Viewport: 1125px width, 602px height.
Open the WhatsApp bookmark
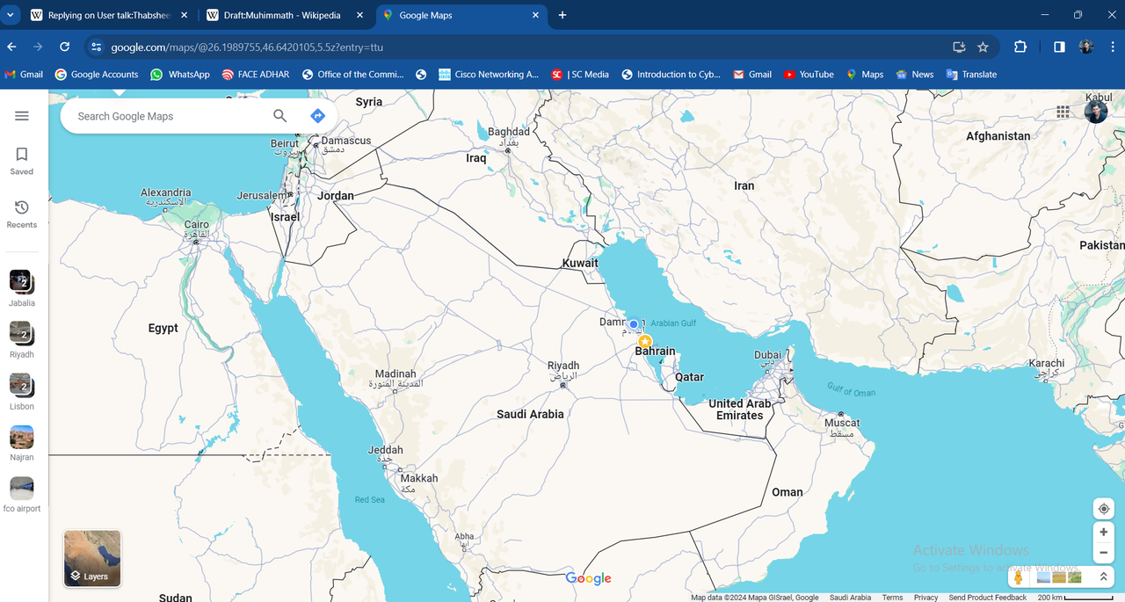pyautogui.click(x=180, y=75)
